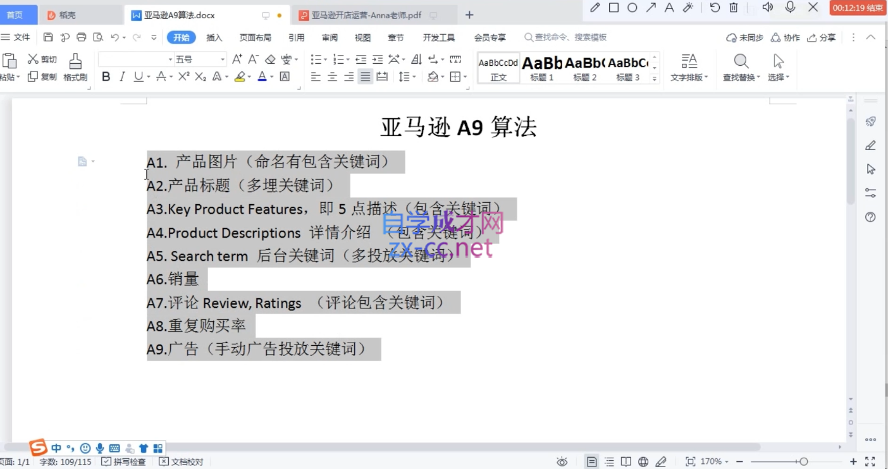This screenshot has width=888, height=469.
Task: Switch to the 审阅 ribbon tab
Action: (330, 37)
